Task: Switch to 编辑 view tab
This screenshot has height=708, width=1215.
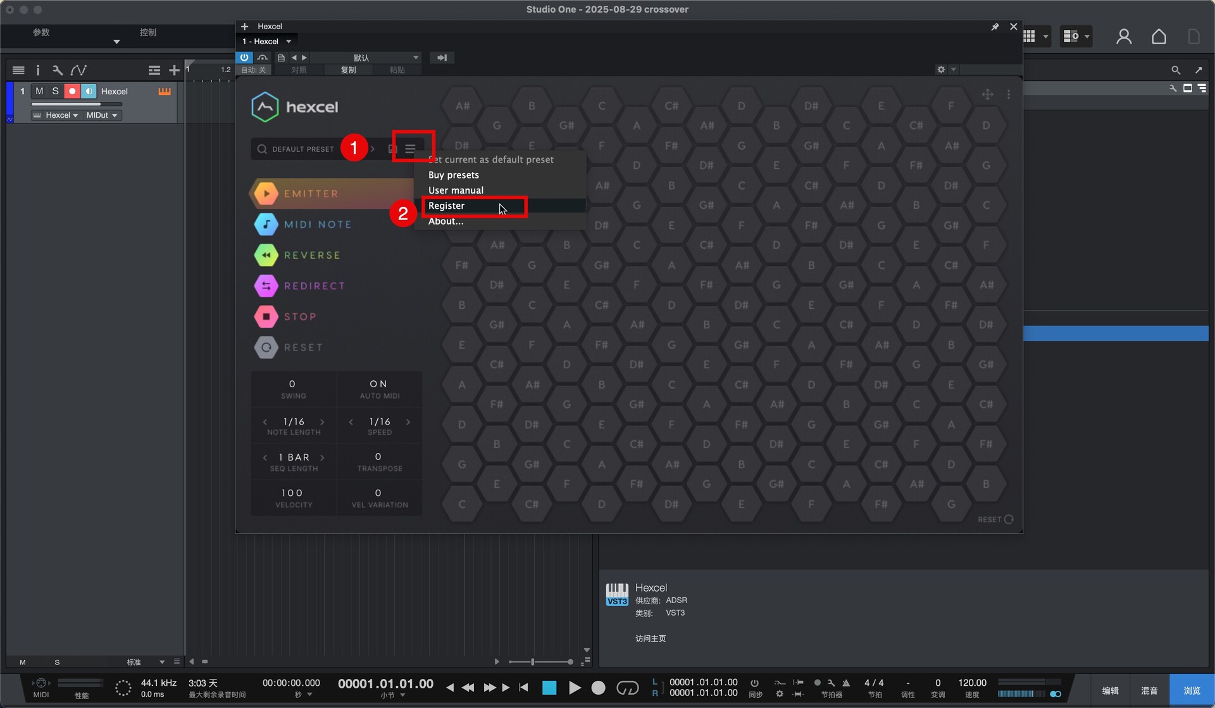Action: point(1111,691)
